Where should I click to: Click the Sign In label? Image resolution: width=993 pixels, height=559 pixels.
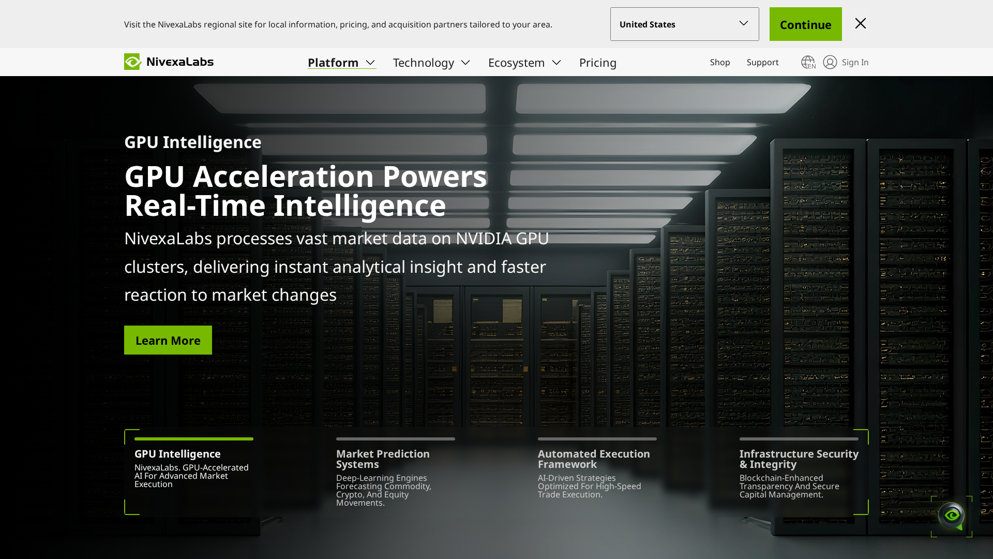click(x=854, y=62)
